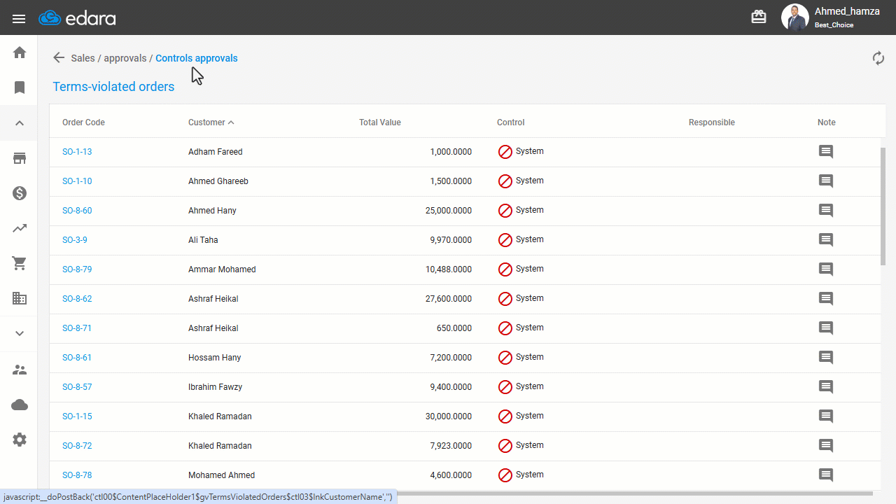The height and width of the screenshot is (504, 896).
Task: Open note for Ahmed Ghareeb order
Action: pos(826,181)
